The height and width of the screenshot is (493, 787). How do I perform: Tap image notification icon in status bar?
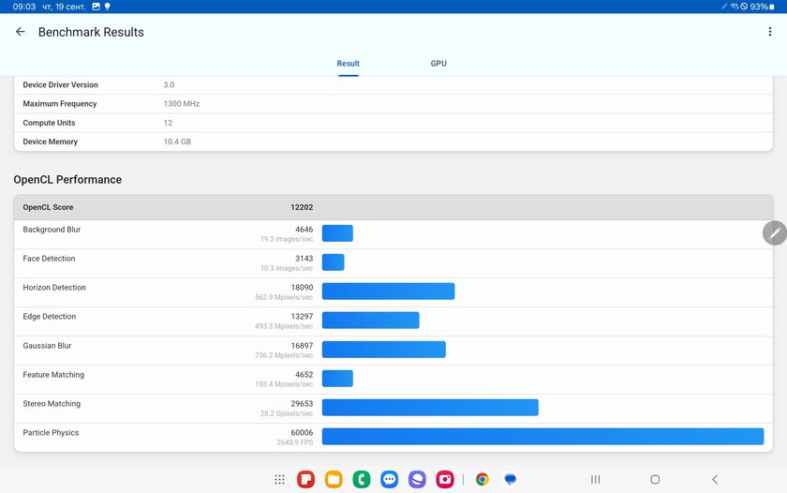coord(96,7)
